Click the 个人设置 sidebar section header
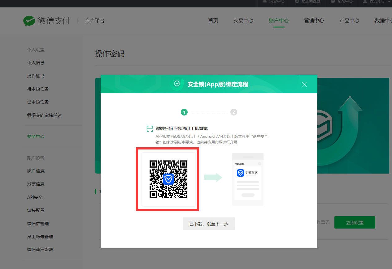Screen dimensions: 392x269 coord(36,50)
